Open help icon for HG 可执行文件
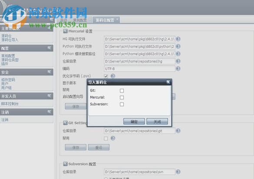 178,39
